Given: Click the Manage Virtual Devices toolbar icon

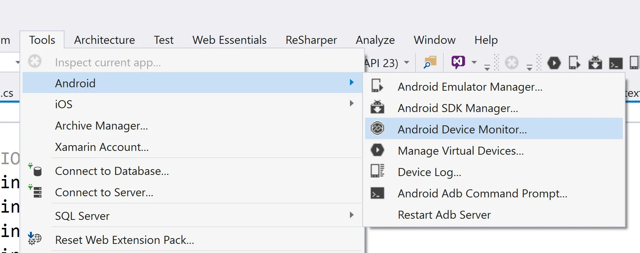Looking at the screenshot, I should pyautogui.click(x=554, y=62).
